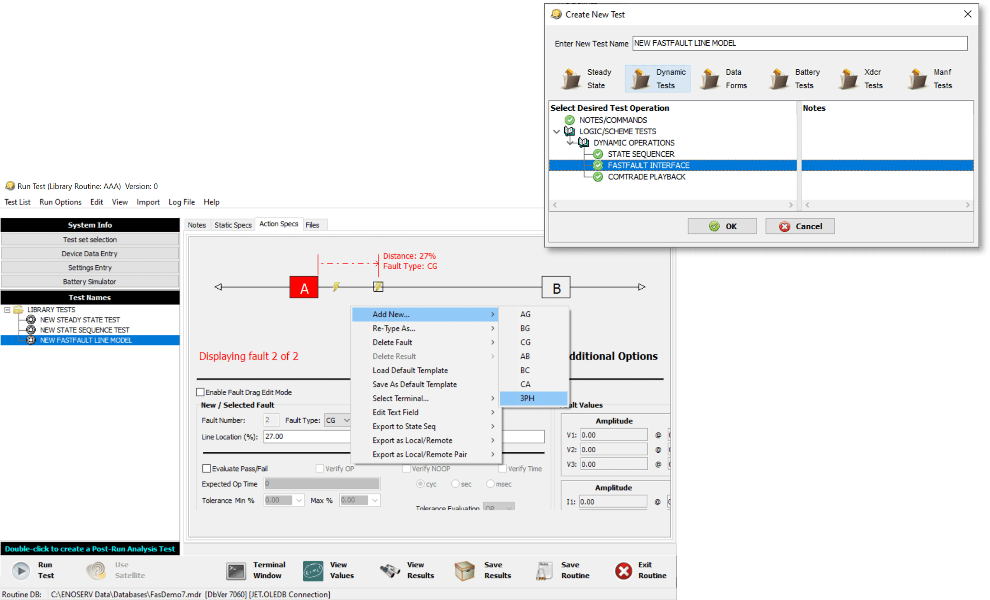Open Fault Type dropdown

pos(346,420)
